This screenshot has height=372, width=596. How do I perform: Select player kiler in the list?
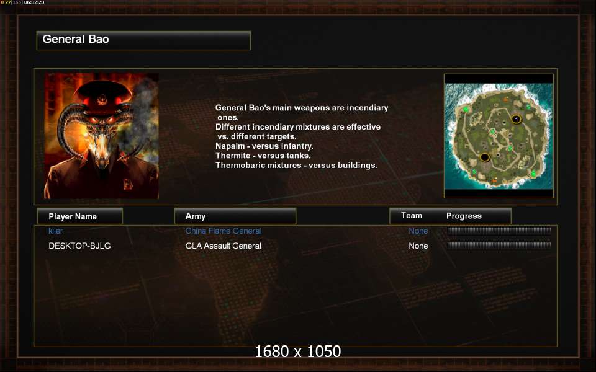point(55,231)
